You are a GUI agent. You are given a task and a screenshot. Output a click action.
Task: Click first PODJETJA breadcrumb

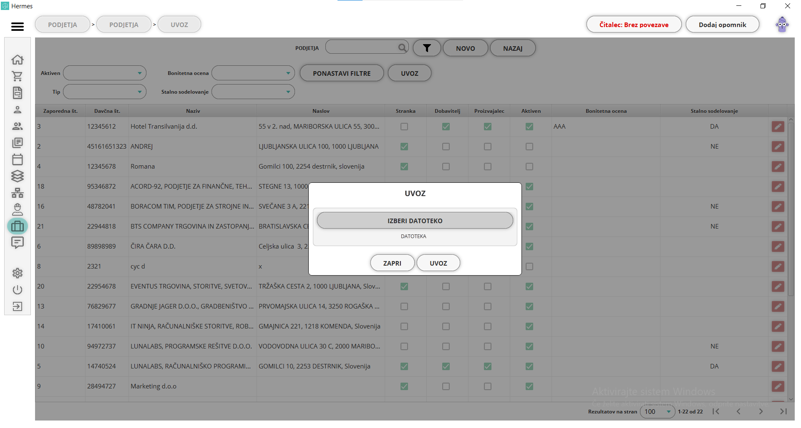pyautogui.click(x=63, y=25)
